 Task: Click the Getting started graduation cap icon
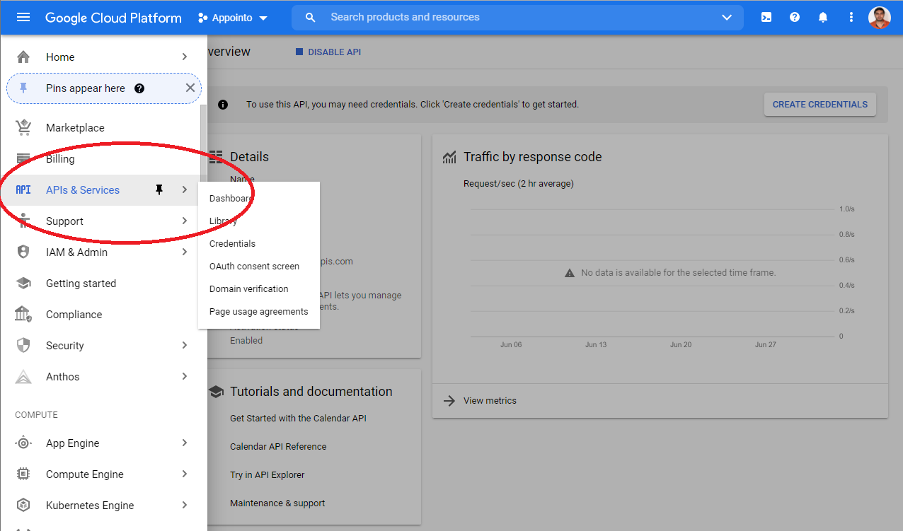pyautogui.click(x=23, y=284)
